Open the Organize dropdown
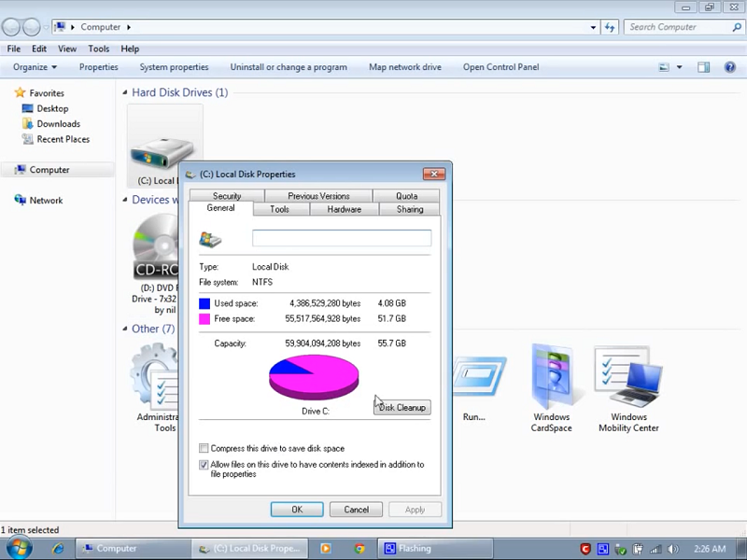 (x=35, y=67)
